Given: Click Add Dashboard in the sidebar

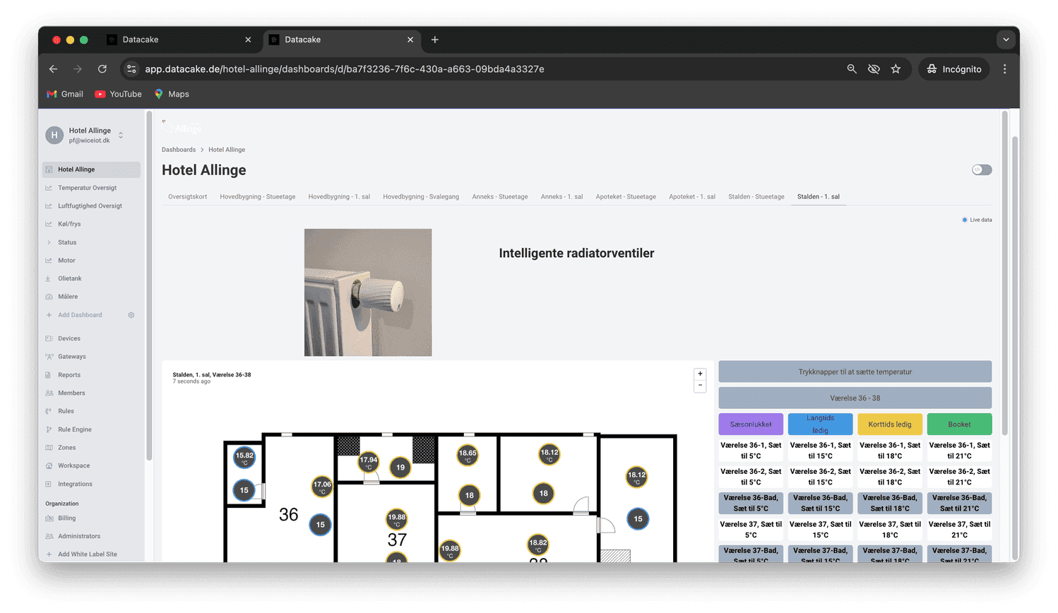Looking at the screenshot, I should point(80,315).
